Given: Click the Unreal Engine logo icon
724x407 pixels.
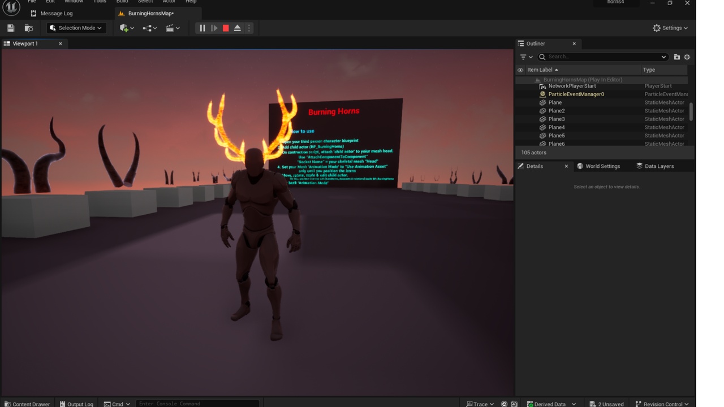Looking at the screenshot, I should [x=11, y=7].
